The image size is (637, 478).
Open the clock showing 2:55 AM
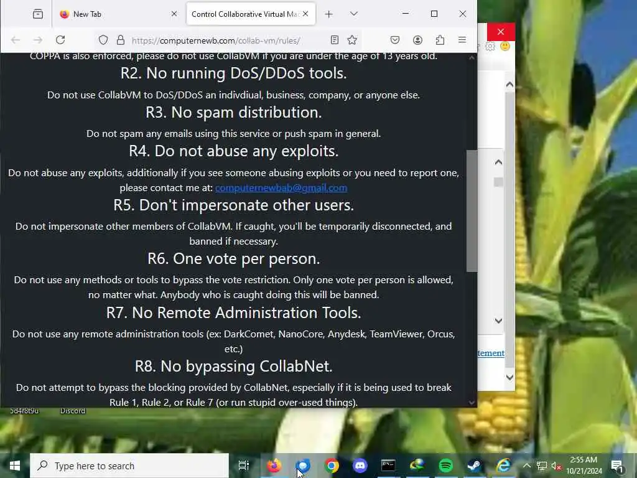(x=584, y=466)
